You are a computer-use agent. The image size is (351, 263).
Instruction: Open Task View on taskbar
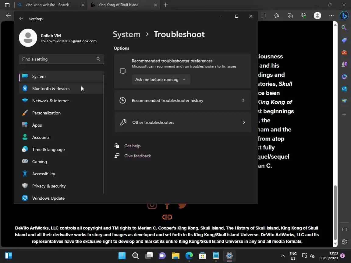[x=149, y=256]
